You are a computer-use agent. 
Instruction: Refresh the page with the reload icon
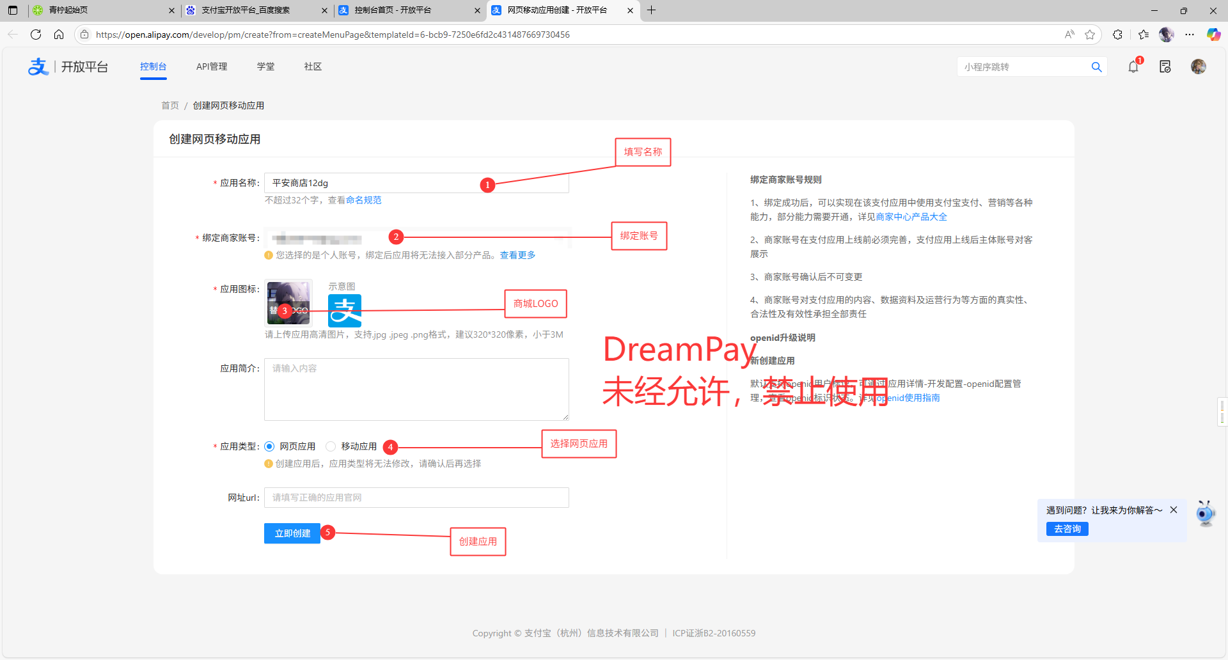click(x=36, y=35)
